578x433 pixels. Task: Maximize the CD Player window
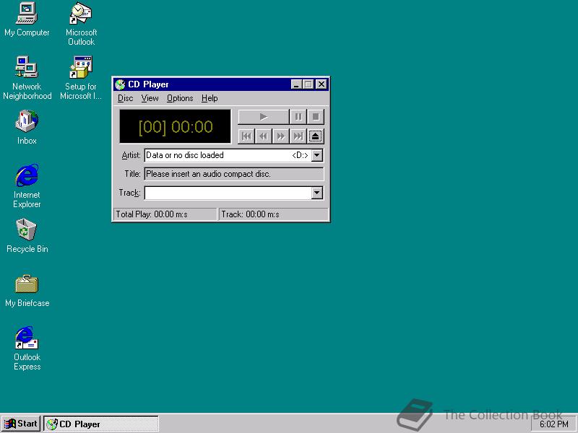point(309,84)
